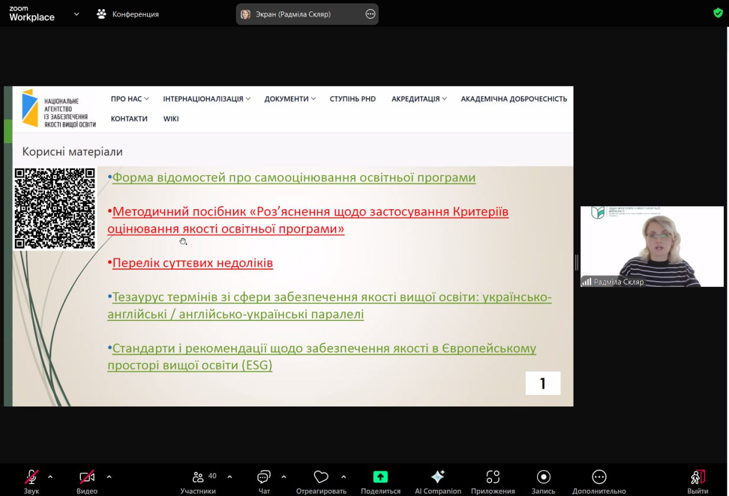Click the slide number 1 box
The width and height of the screenshot is (729, 496).
(543, 383)
